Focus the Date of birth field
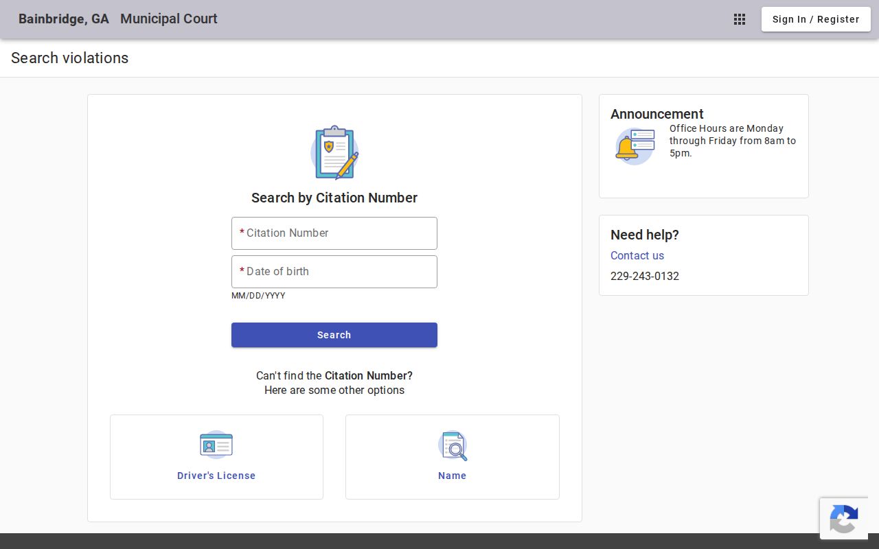Viewport: 879px width, 549px height. coord(334,272)
